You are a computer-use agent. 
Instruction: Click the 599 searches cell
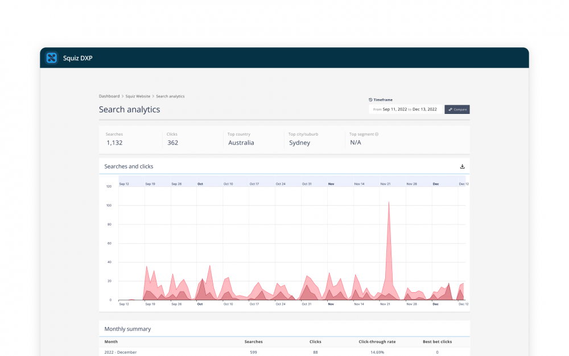253,352
